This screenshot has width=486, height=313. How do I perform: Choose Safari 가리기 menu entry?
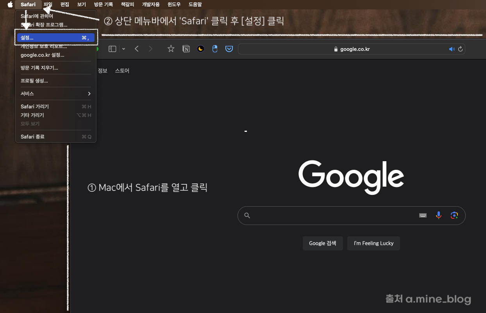point(55,107)
